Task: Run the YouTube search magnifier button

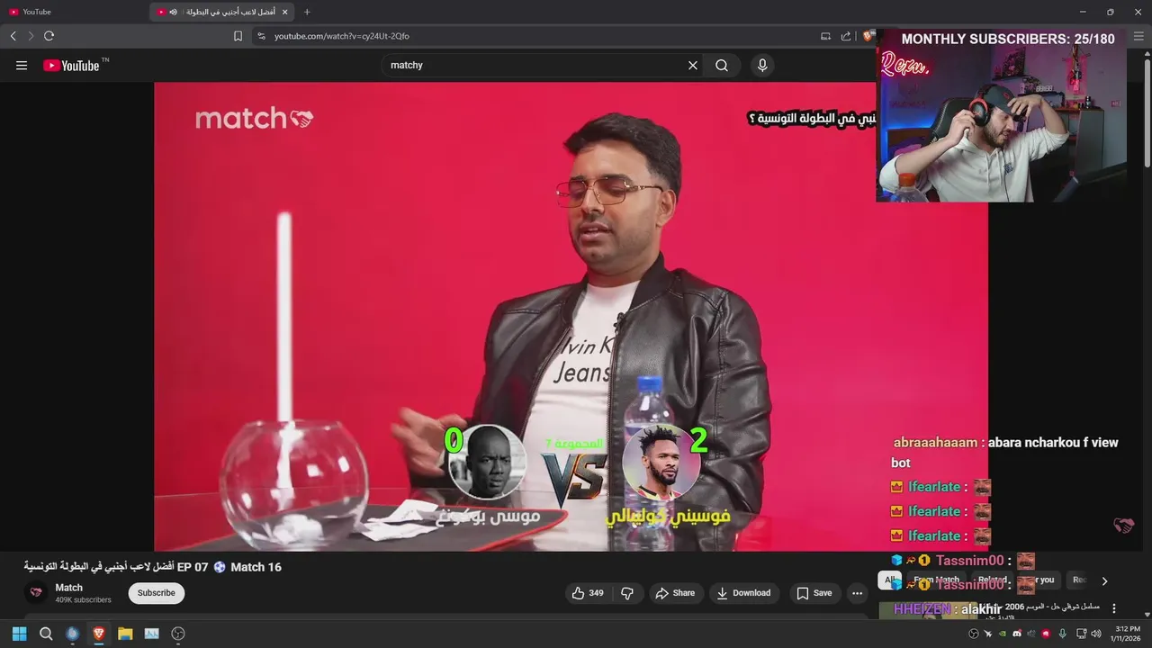Action: [x=722, y=65]
